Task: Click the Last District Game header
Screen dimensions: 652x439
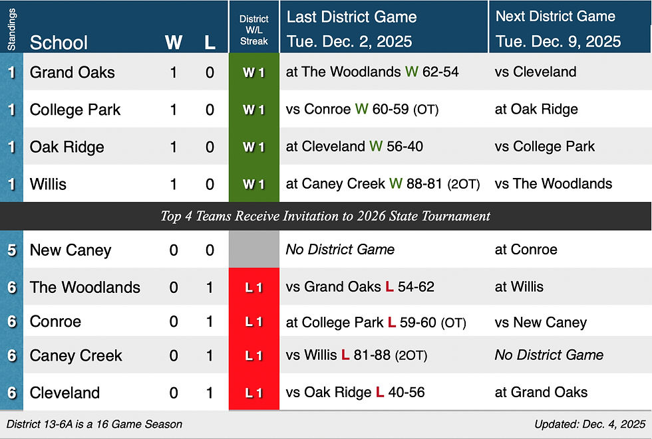Action: (x=351, y=17)
